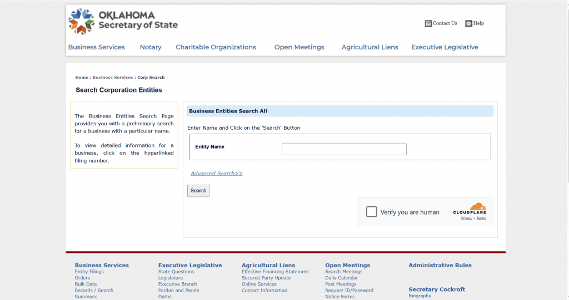Viewport: 569px width, 300px height.
Task: Open the Charitable Organizations menu
Action: point(216,47)
